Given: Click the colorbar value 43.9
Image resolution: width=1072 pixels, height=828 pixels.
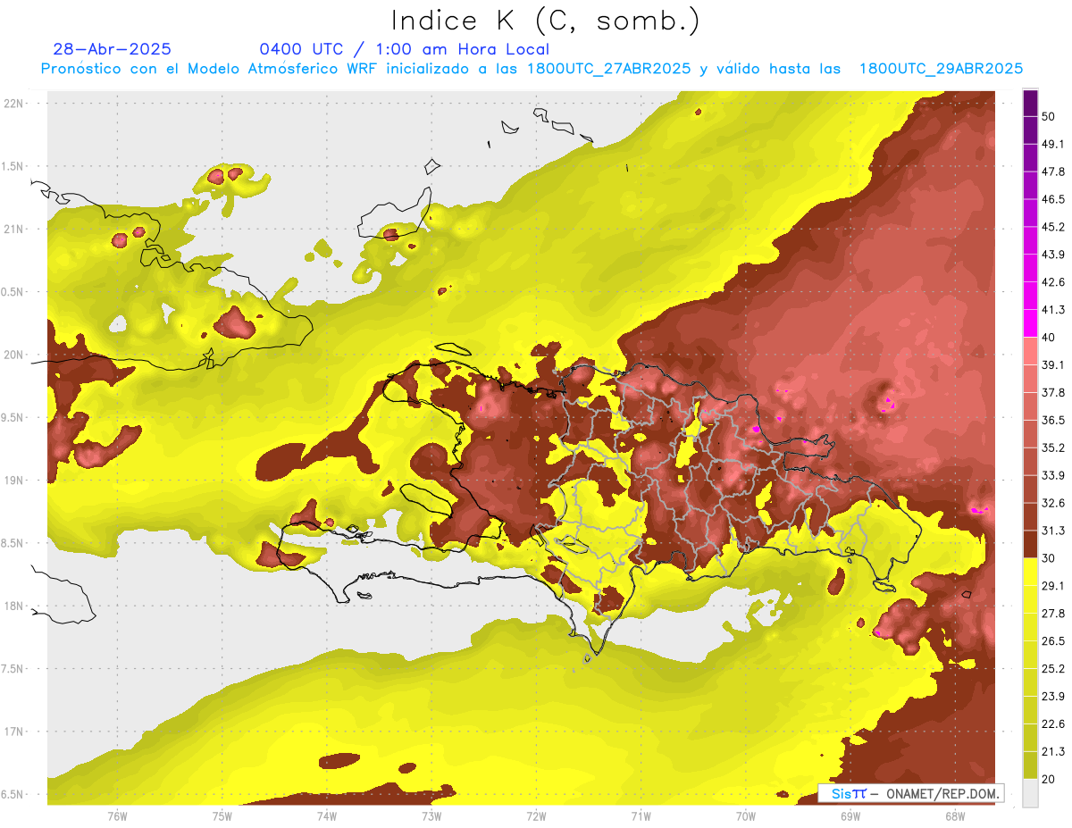Looking at the screenshot, I should coord(1052,255).
